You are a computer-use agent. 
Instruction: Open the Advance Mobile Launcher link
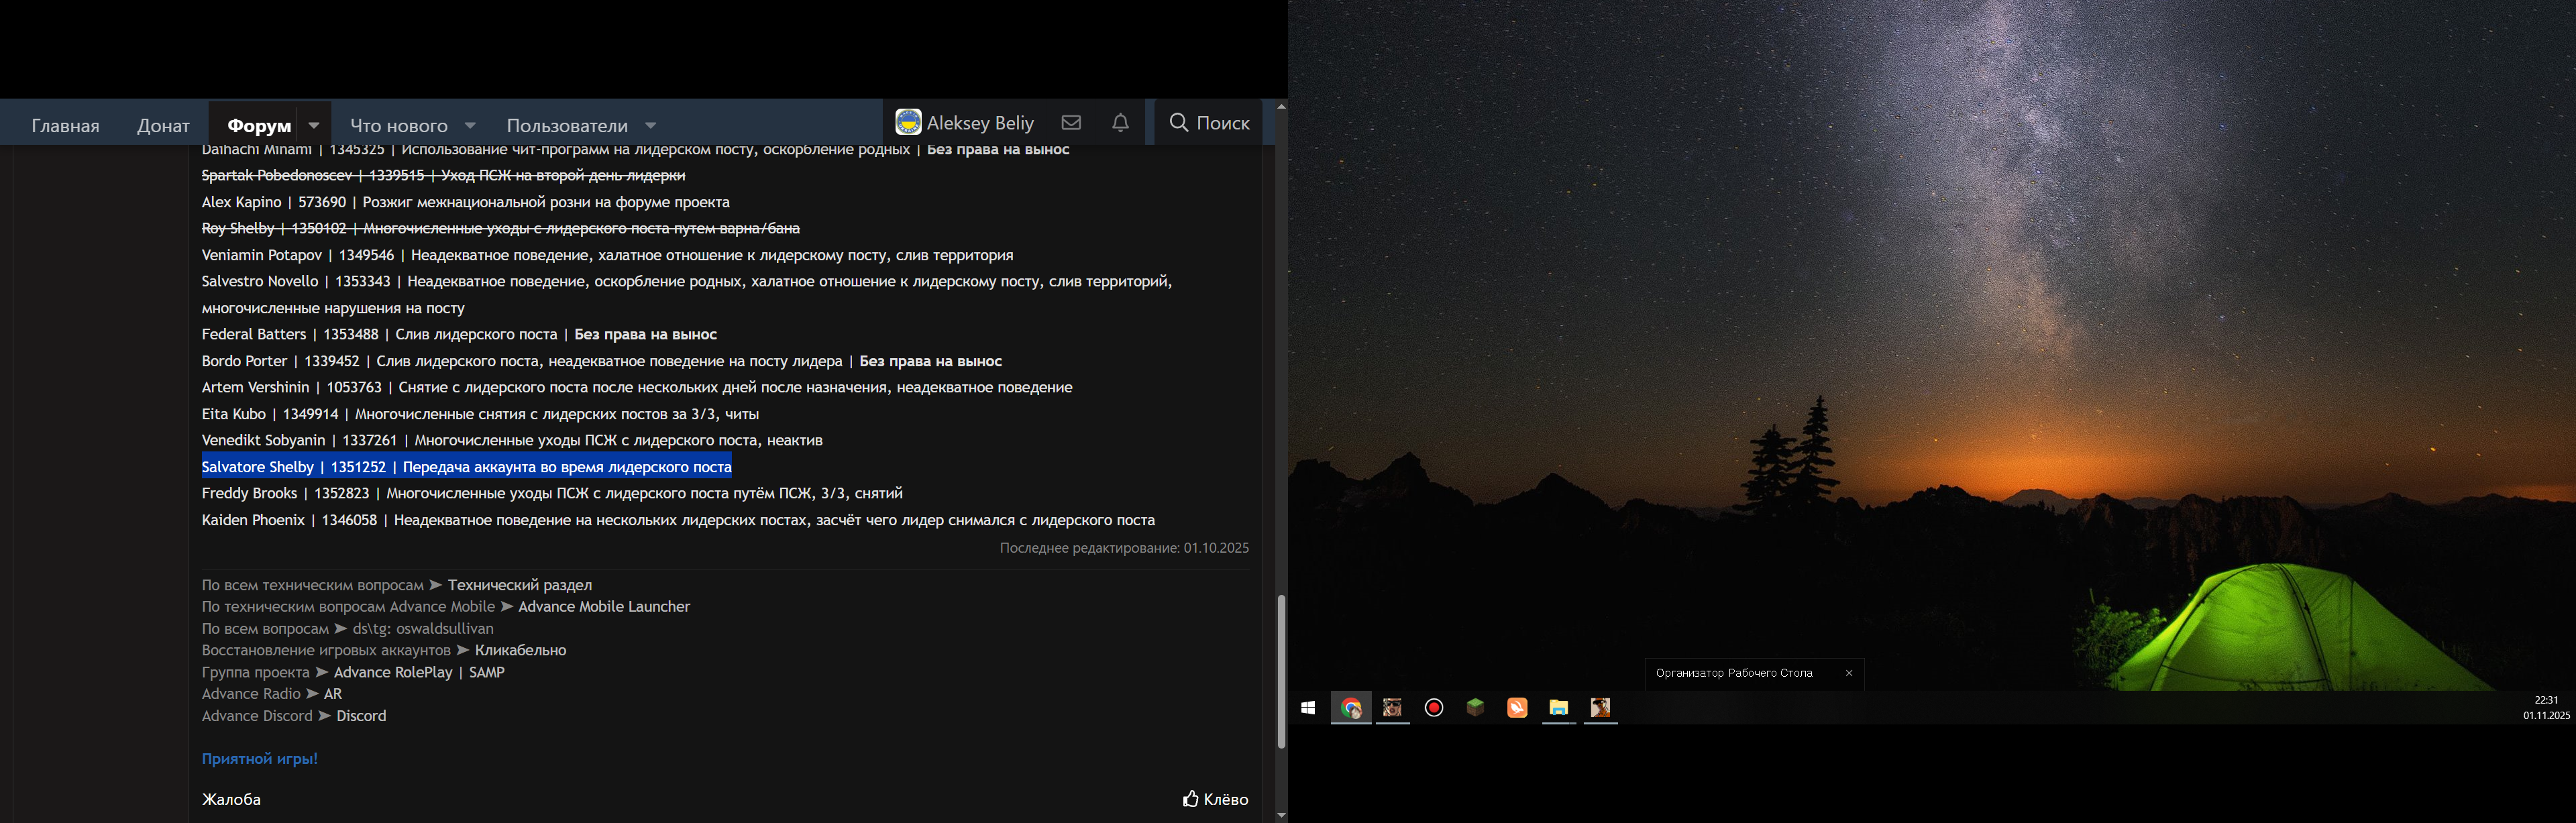click(604, 607)
